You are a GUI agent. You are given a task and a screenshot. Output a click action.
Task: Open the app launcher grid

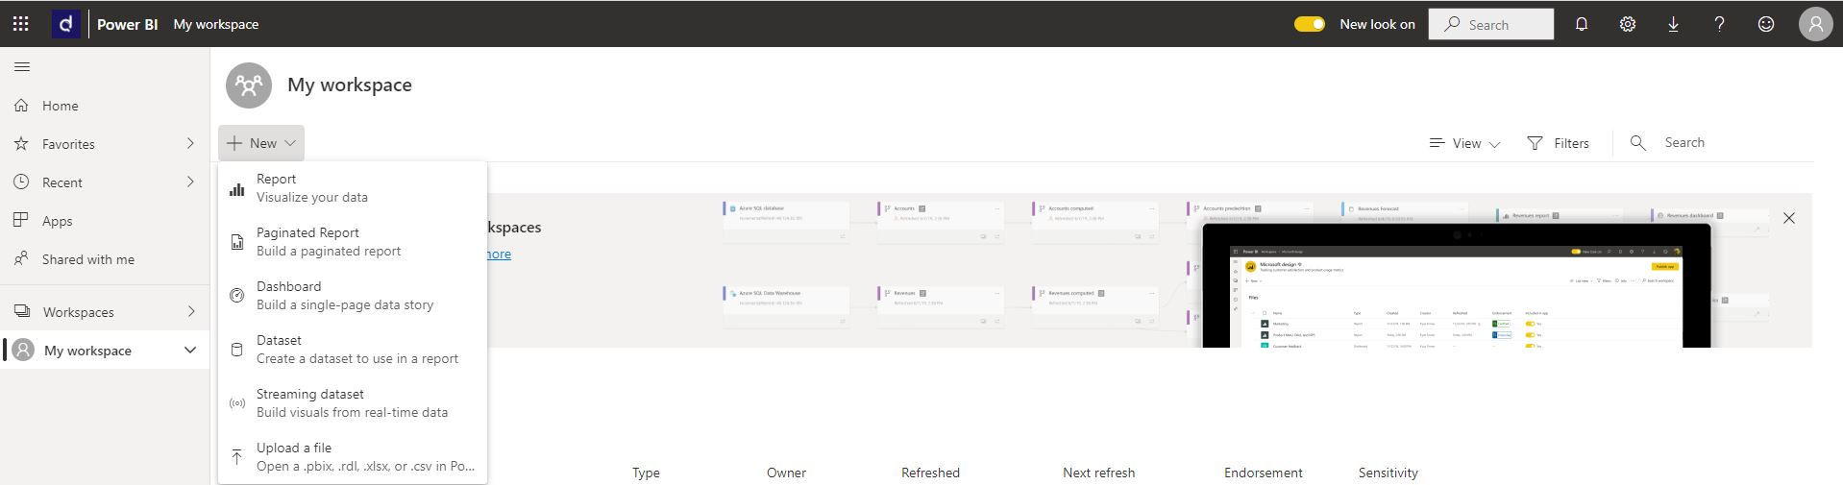pos(20,24)
